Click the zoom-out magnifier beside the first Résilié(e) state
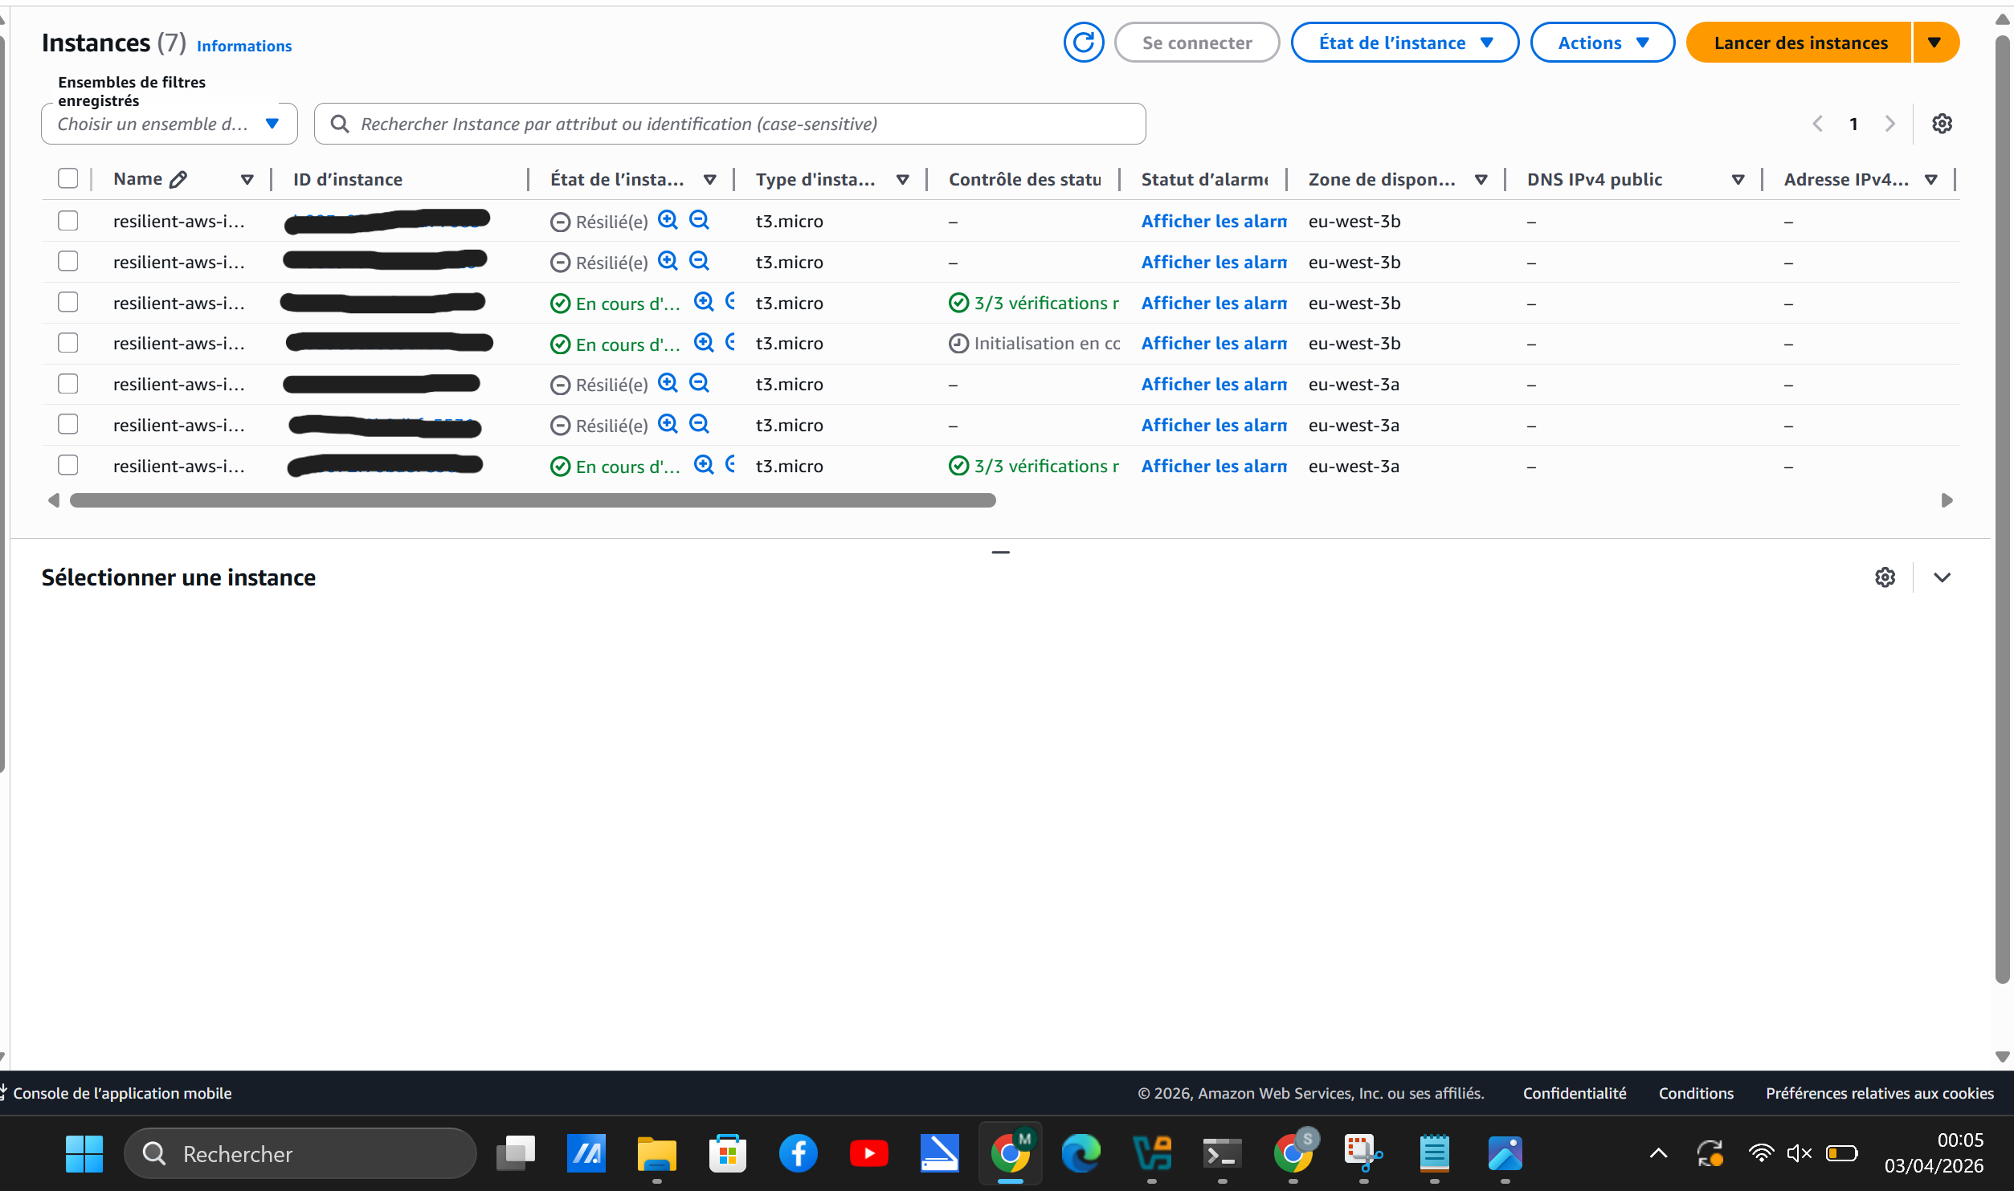Image resolution: width=2014 pixels, height=1191 pixels. [x=699, y=220]
